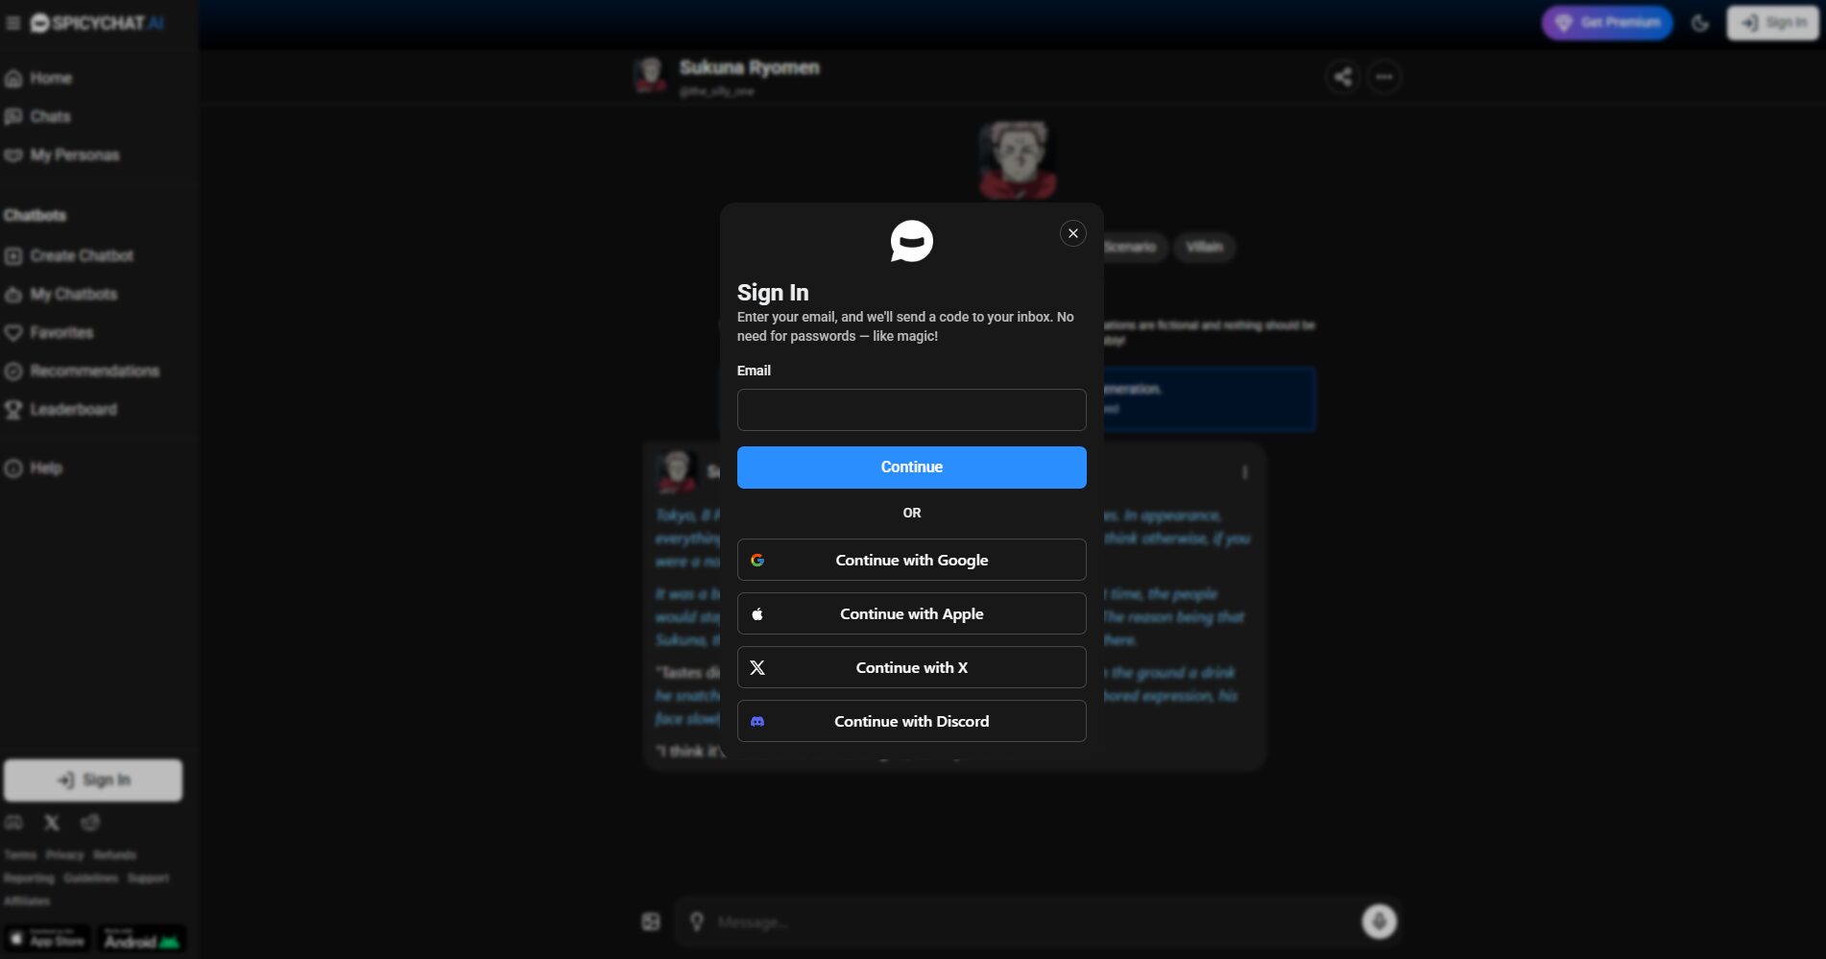The image size is (1826, 959).
Task: Open X social link in sidebar
Action: tap(52, 823)
